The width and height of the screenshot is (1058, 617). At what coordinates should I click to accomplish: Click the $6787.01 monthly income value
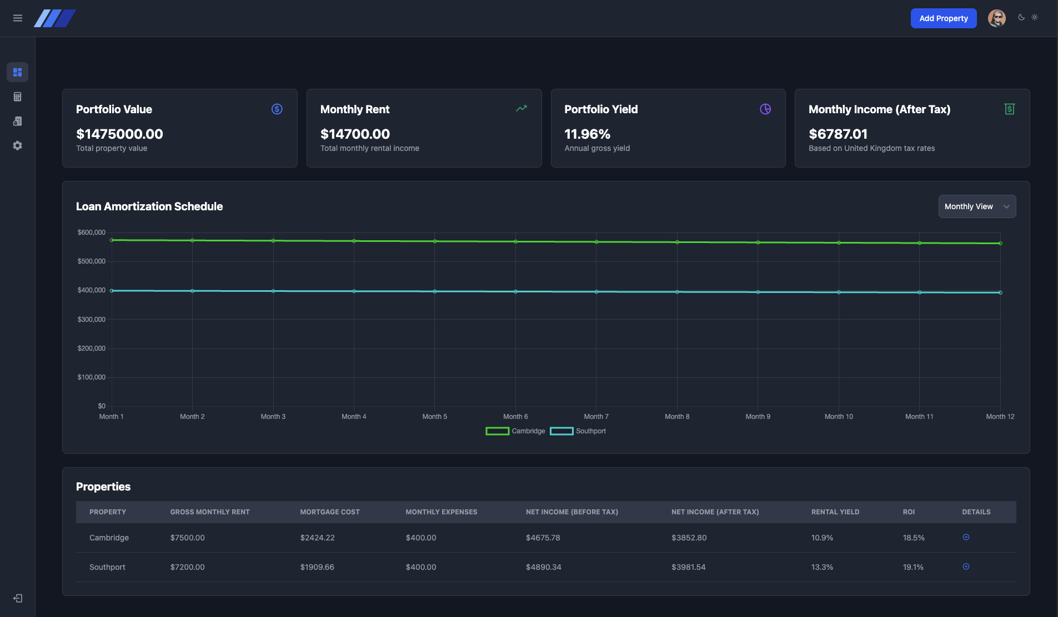[x=838, y=134]
